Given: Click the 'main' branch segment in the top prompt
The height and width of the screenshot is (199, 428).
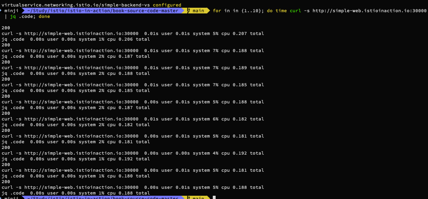Looking at the screenshot, I should tap(199, 11).
